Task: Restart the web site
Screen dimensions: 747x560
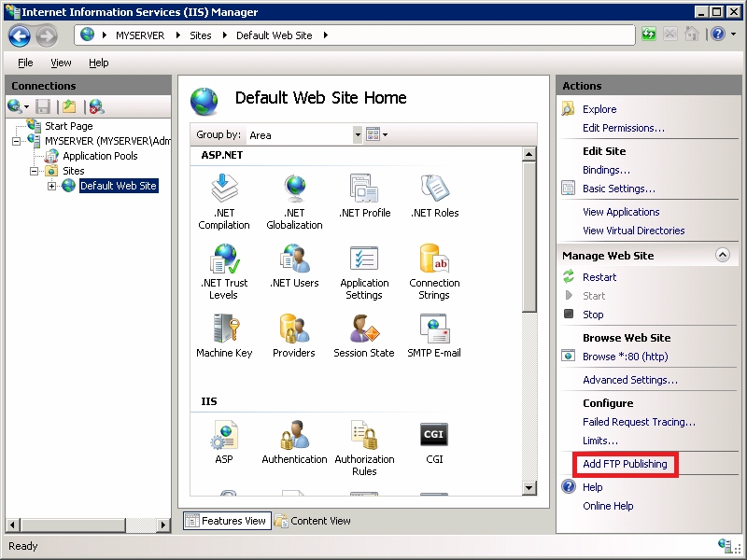Action: (x=599, y=277)
